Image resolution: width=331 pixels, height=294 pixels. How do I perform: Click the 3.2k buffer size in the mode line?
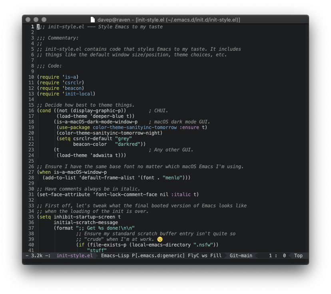pos(37,255)
